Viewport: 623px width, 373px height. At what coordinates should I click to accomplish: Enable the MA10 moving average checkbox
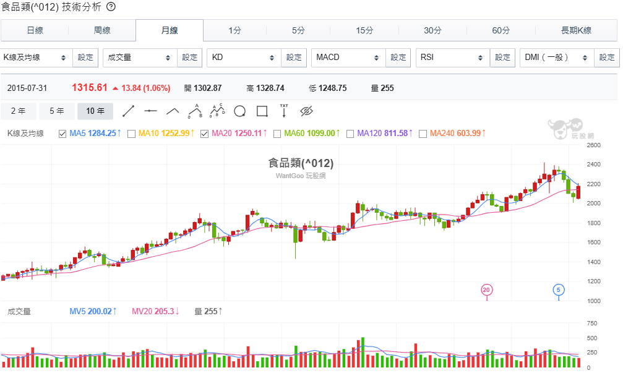131,134
